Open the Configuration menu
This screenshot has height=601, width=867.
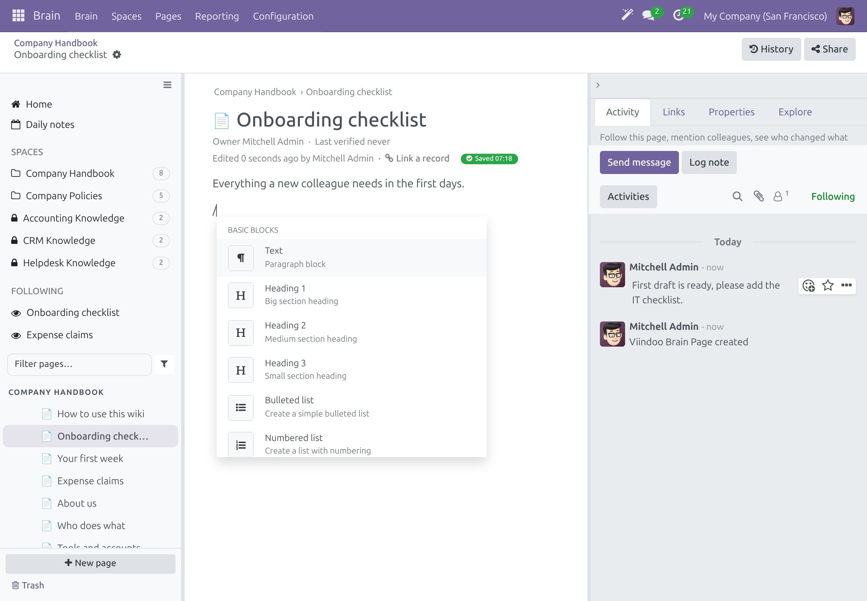pyautogui.click(x=283, y=16)
